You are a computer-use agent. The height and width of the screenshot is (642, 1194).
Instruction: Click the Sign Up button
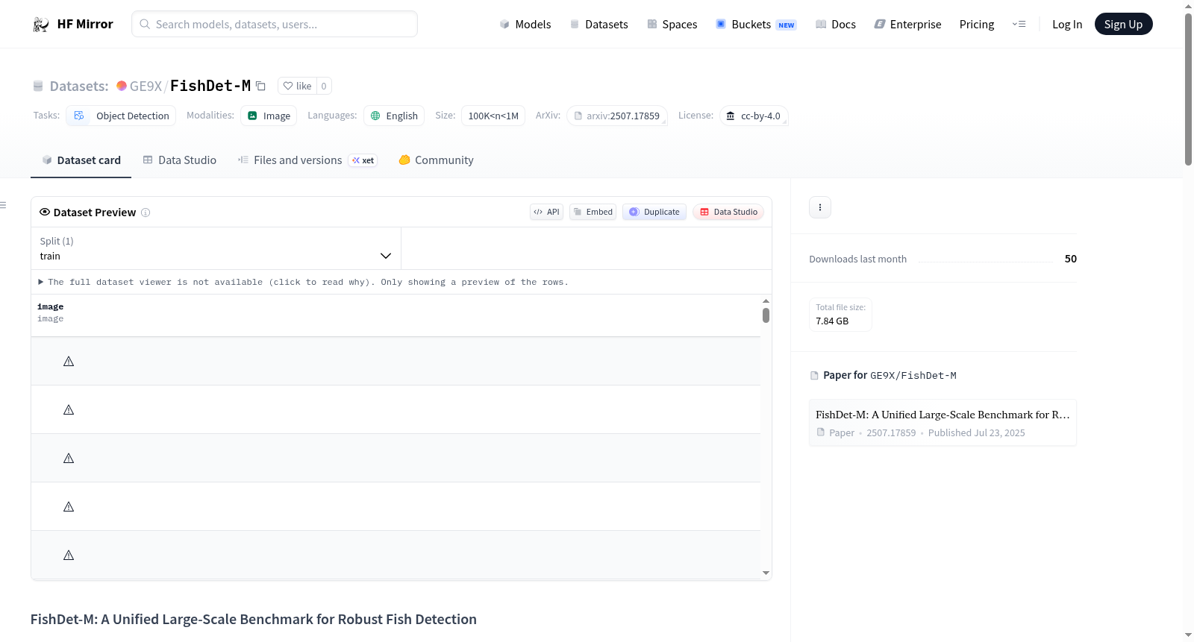(x=1123, y=24)
